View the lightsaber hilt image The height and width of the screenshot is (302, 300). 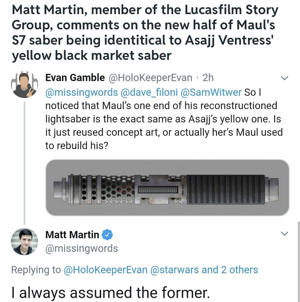coord(167,187)
